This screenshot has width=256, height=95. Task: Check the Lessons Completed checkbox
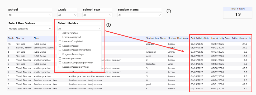(x=60, y=41)
